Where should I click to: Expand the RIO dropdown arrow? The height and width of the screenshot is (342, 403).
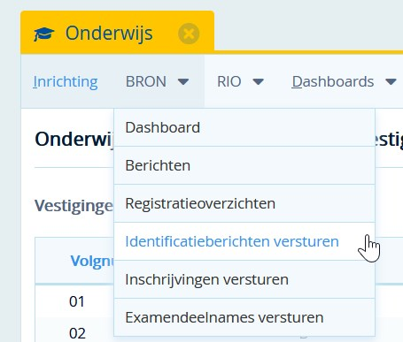click(x=259, y=81)
